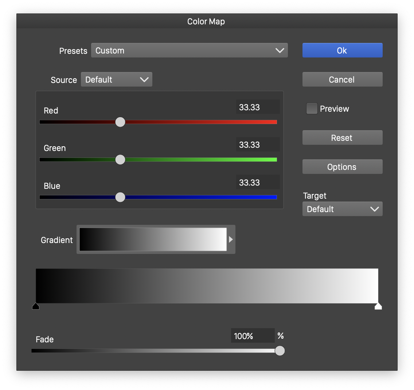The width and height of the screenshot is (414, 390).
Task: Click the white gradient stop marker
Action: (x=378, y=306)
